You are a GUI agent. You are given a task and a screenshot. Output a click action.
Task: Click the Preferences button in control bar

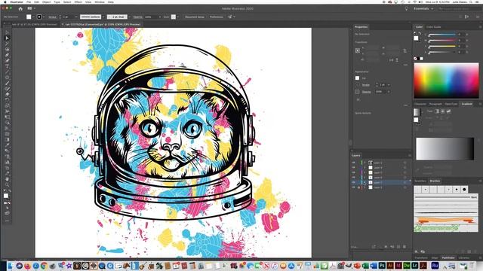point(217,17)
